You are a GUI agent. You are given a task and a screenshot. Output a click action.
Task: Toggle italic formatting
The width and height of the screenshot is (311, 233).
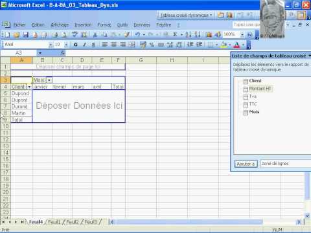(84, 45)
